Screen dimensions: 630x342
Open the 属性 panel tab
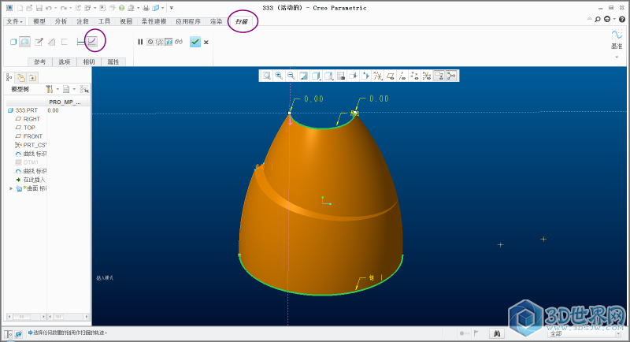point(113,62)
